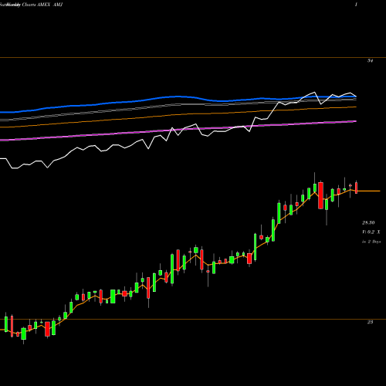Click the '34' upper price axis label
Viewport: 386px width, 386px height.
[x=370, y=61]
